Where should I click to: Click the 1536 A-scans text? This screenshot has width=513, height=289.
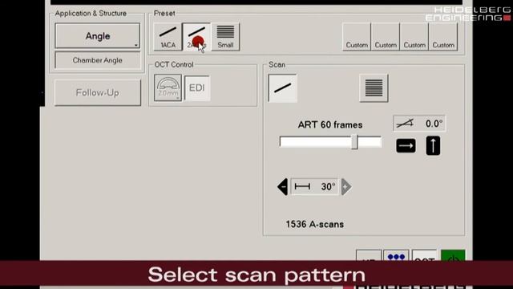[x=315, y=225]
